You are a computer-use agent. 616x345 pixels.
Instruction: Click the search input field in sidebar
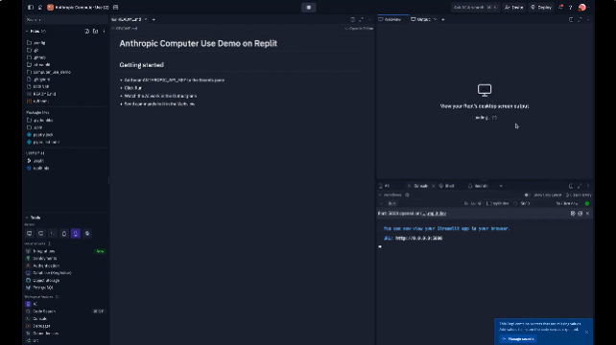(x=65, y=19)
